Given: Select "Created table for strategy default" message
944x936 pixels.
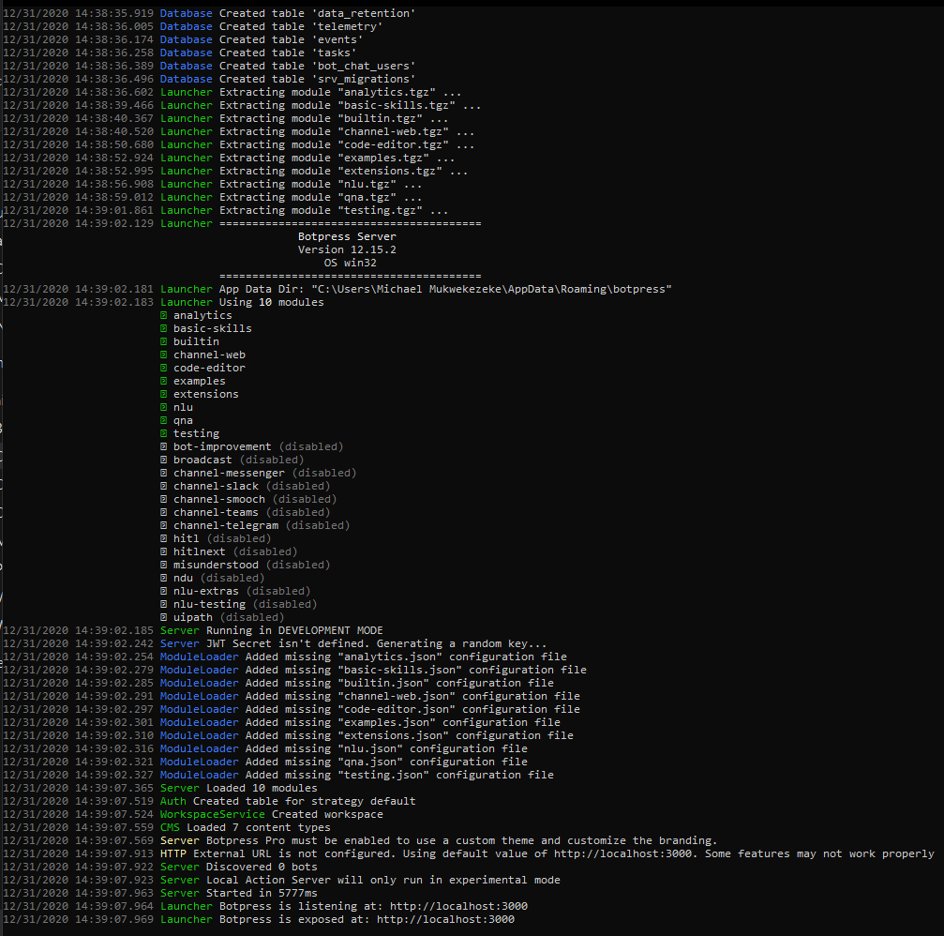Looking at the screenshot, I should 304,802.
